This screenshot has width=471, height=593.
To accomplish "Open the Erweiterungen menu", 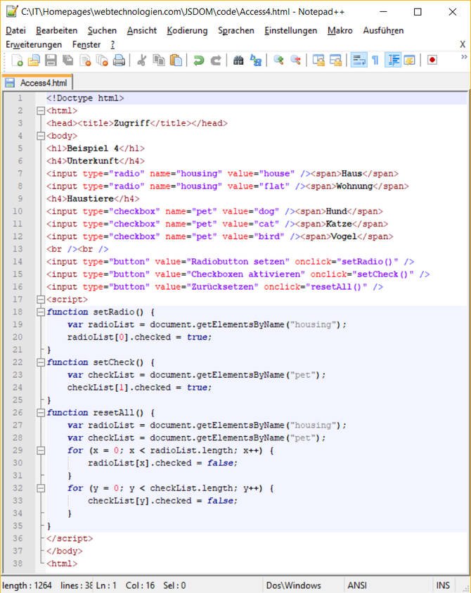I will [34, 44].
